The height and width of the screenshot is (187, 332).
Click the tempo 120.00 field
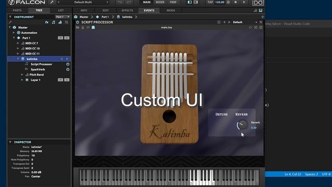pos(219,2)
